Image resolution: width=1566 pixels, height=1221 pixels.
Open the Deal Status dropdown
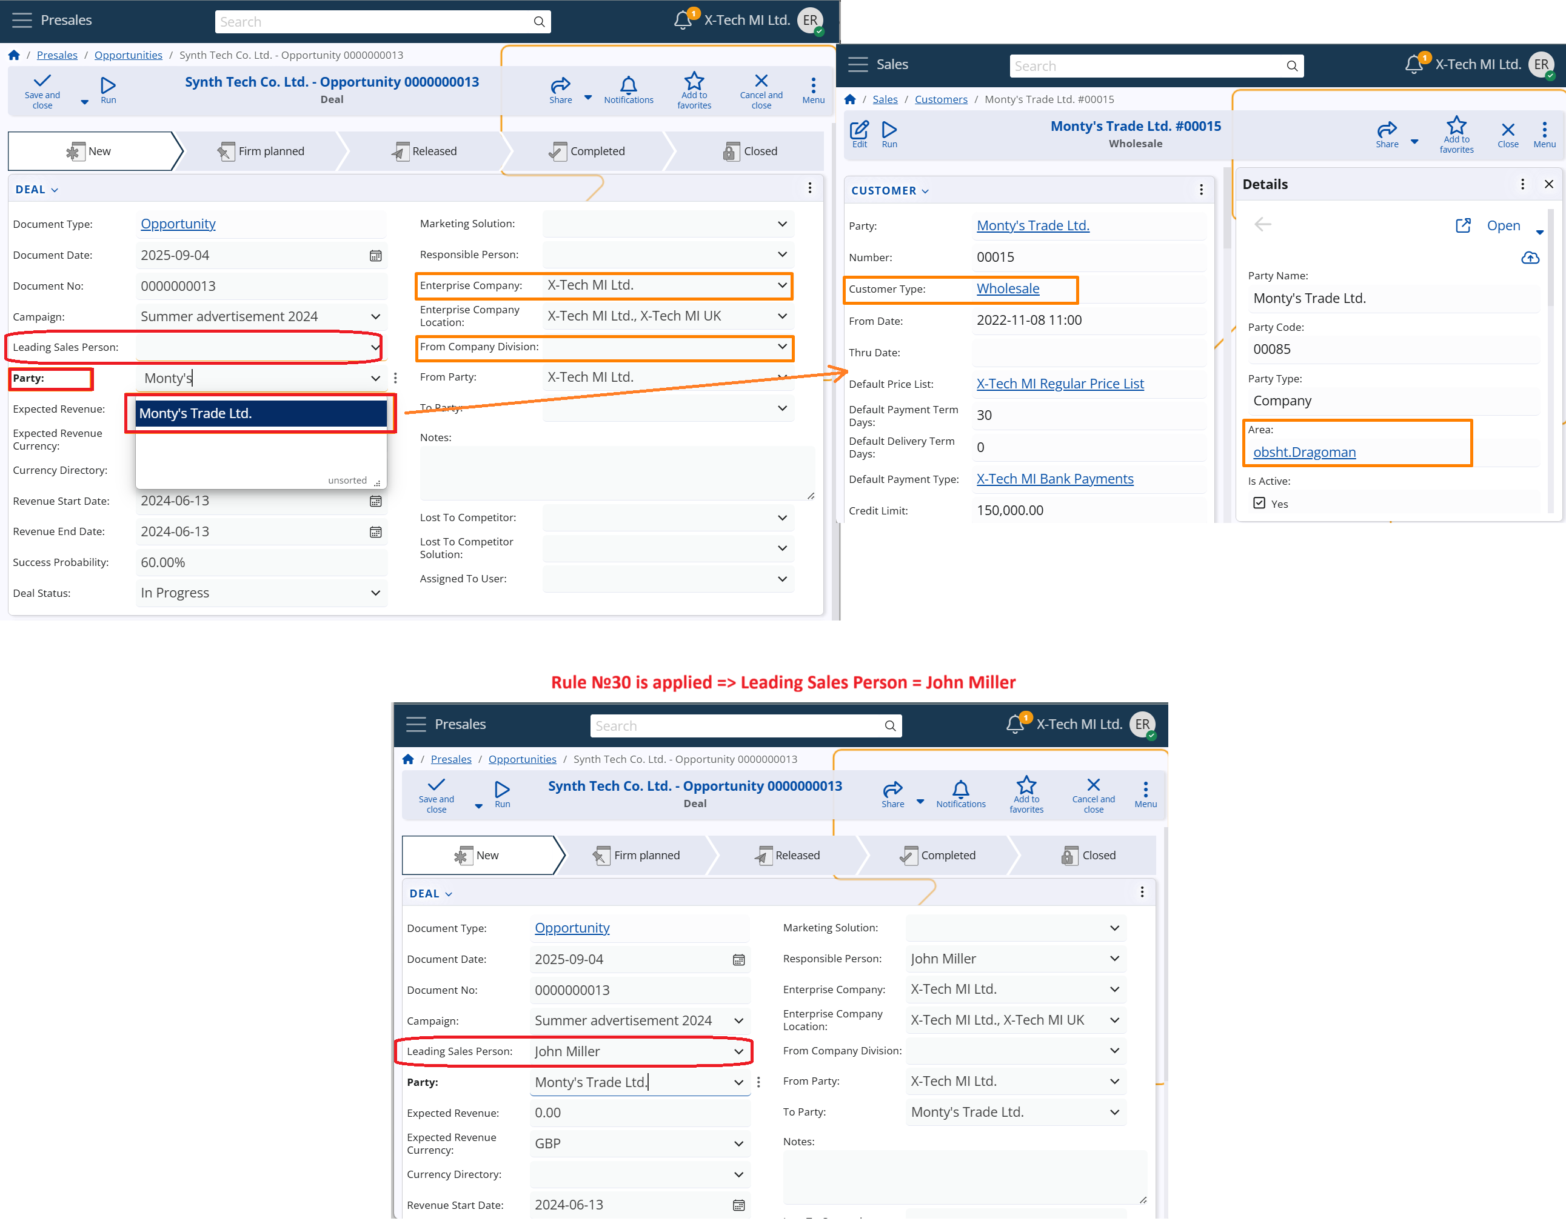point(375,593)
